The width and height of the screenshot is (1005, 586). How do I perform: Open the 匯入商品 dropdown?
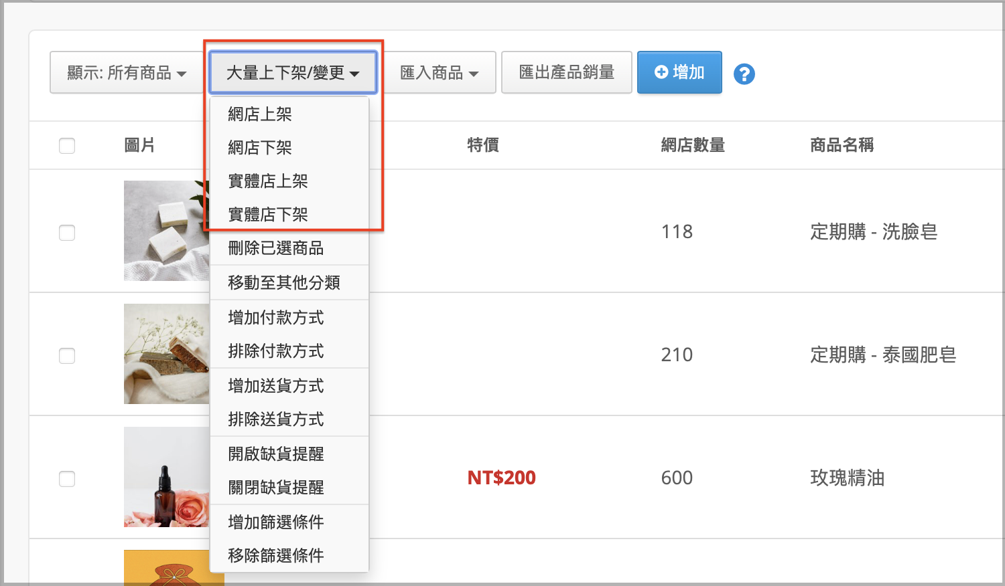(x=439, y=72)
